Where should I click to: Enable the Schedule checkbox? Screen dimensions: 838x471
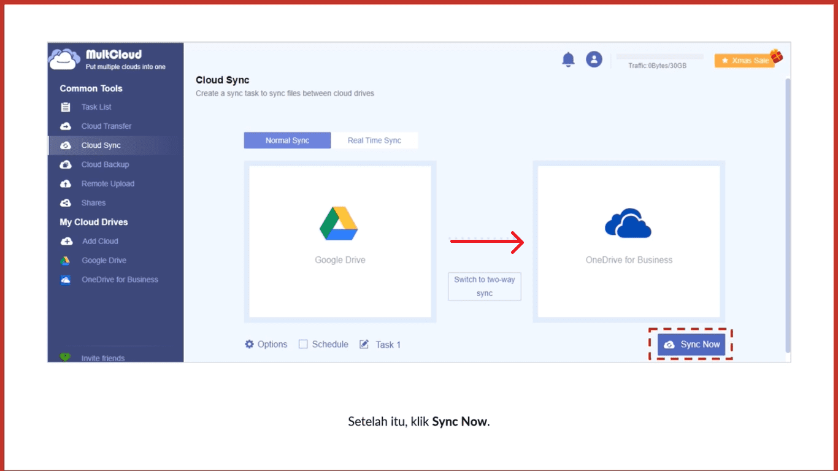(x=303, y=344)
